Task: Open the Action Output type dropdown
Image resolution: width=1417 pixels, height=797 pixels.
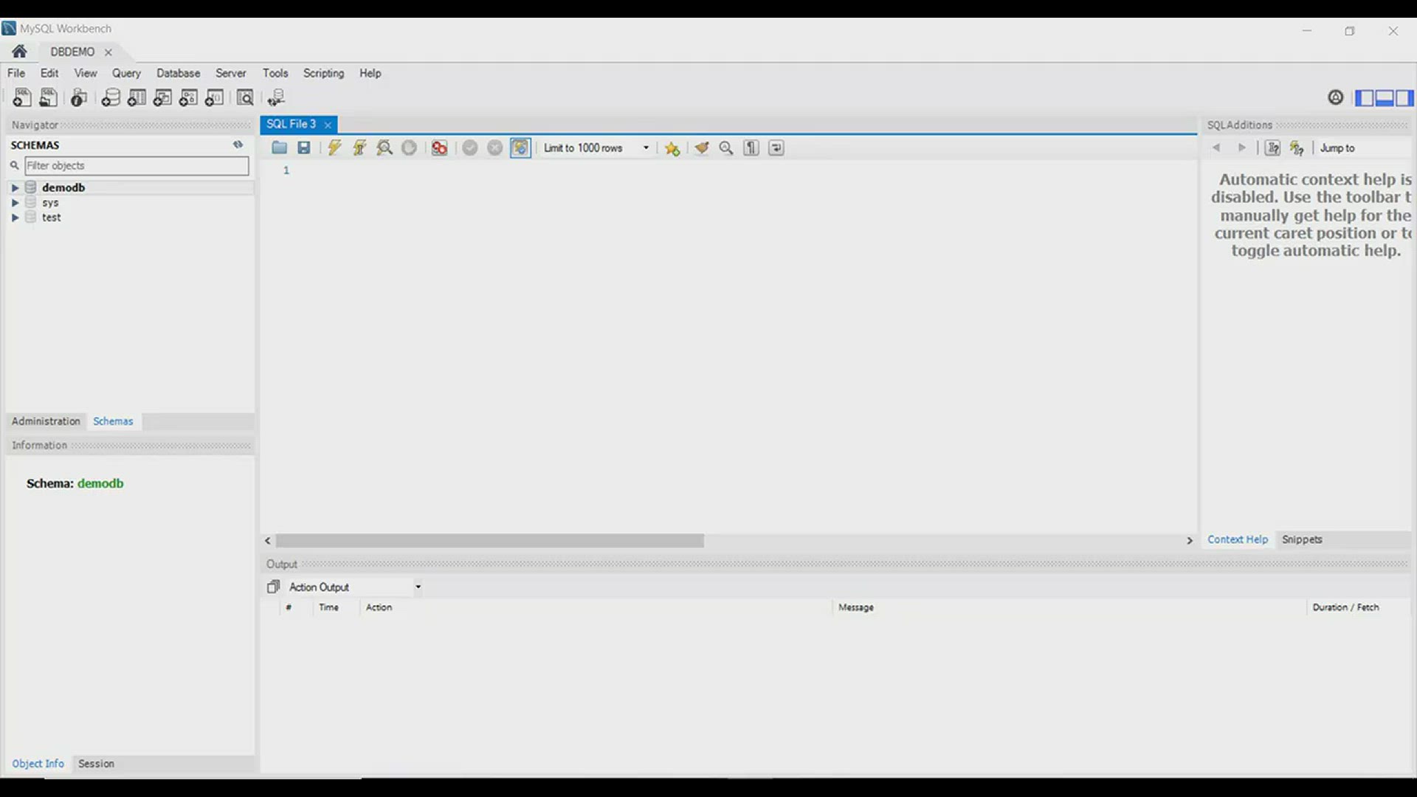Action: point(355,587)
